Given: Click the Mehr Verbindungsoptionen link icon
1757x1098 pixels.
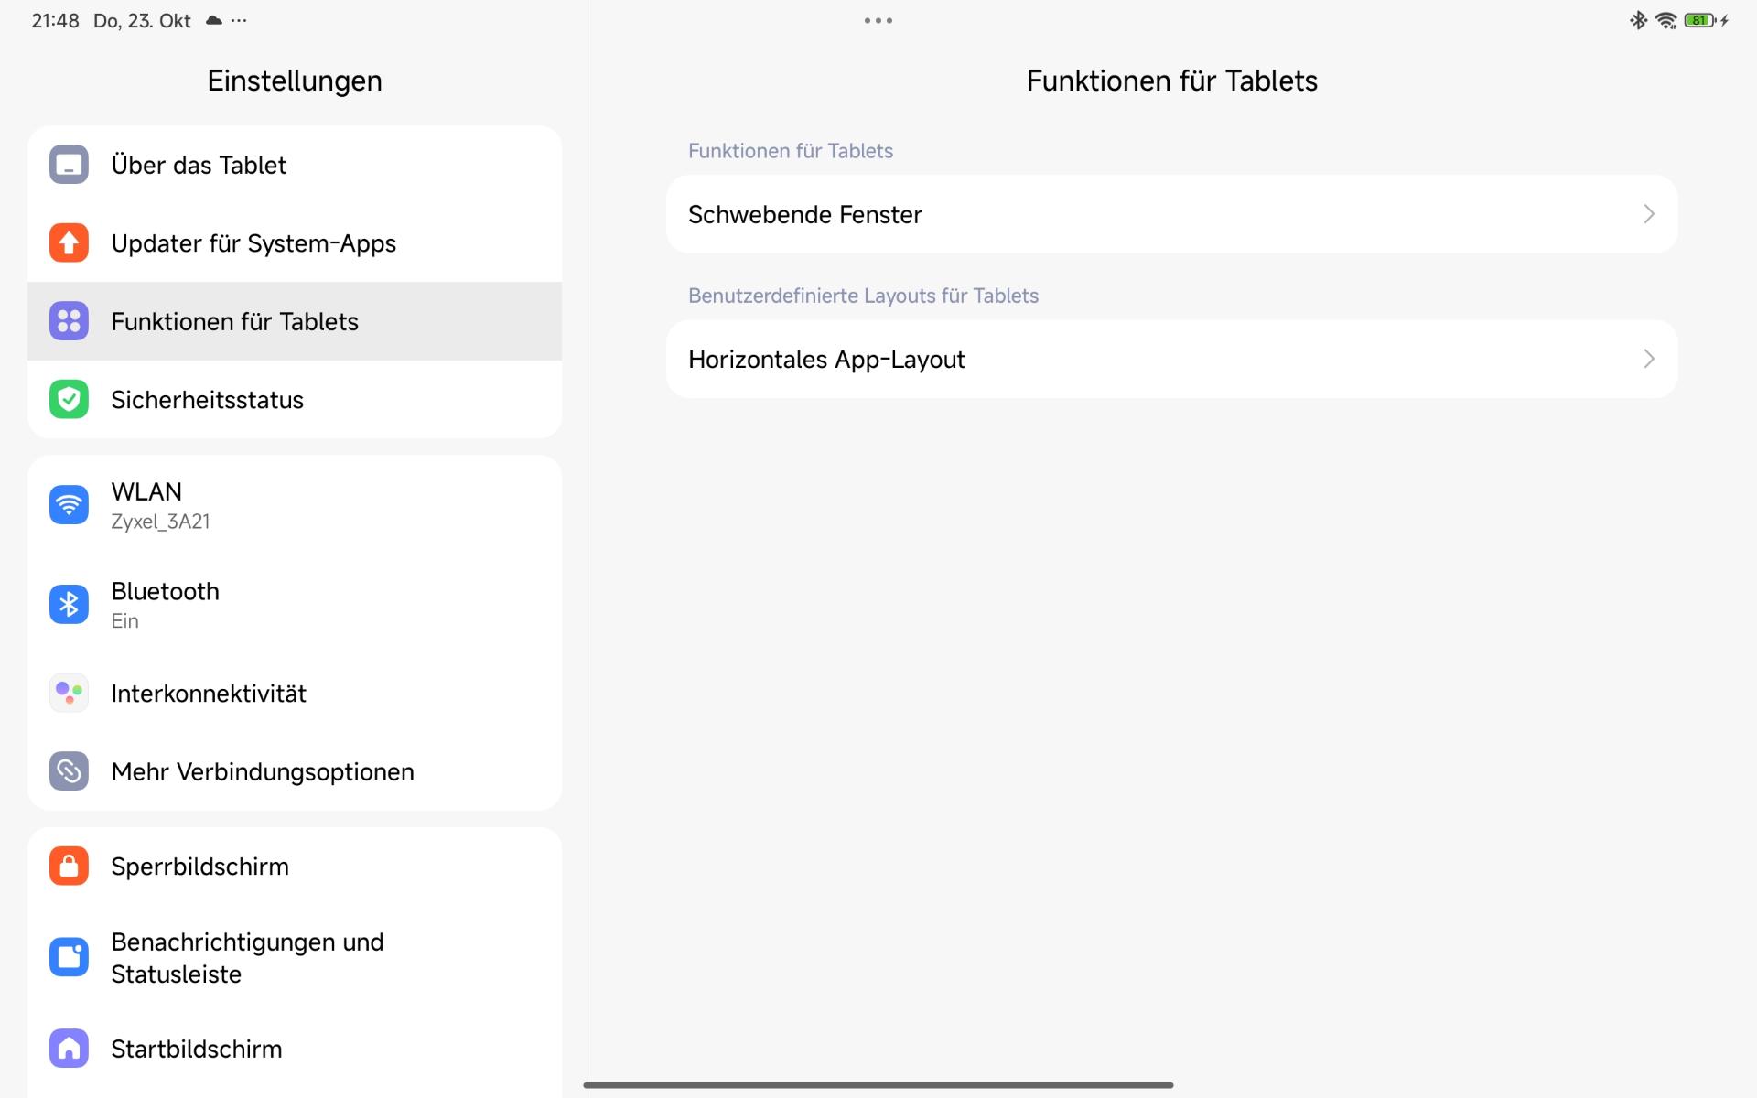Looking at the screenshot, I should point(69,771).
